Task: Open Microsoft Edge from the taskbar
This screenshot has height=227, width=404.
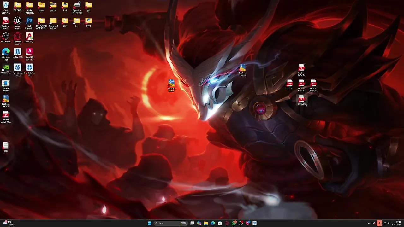Action: pos(213,223)
